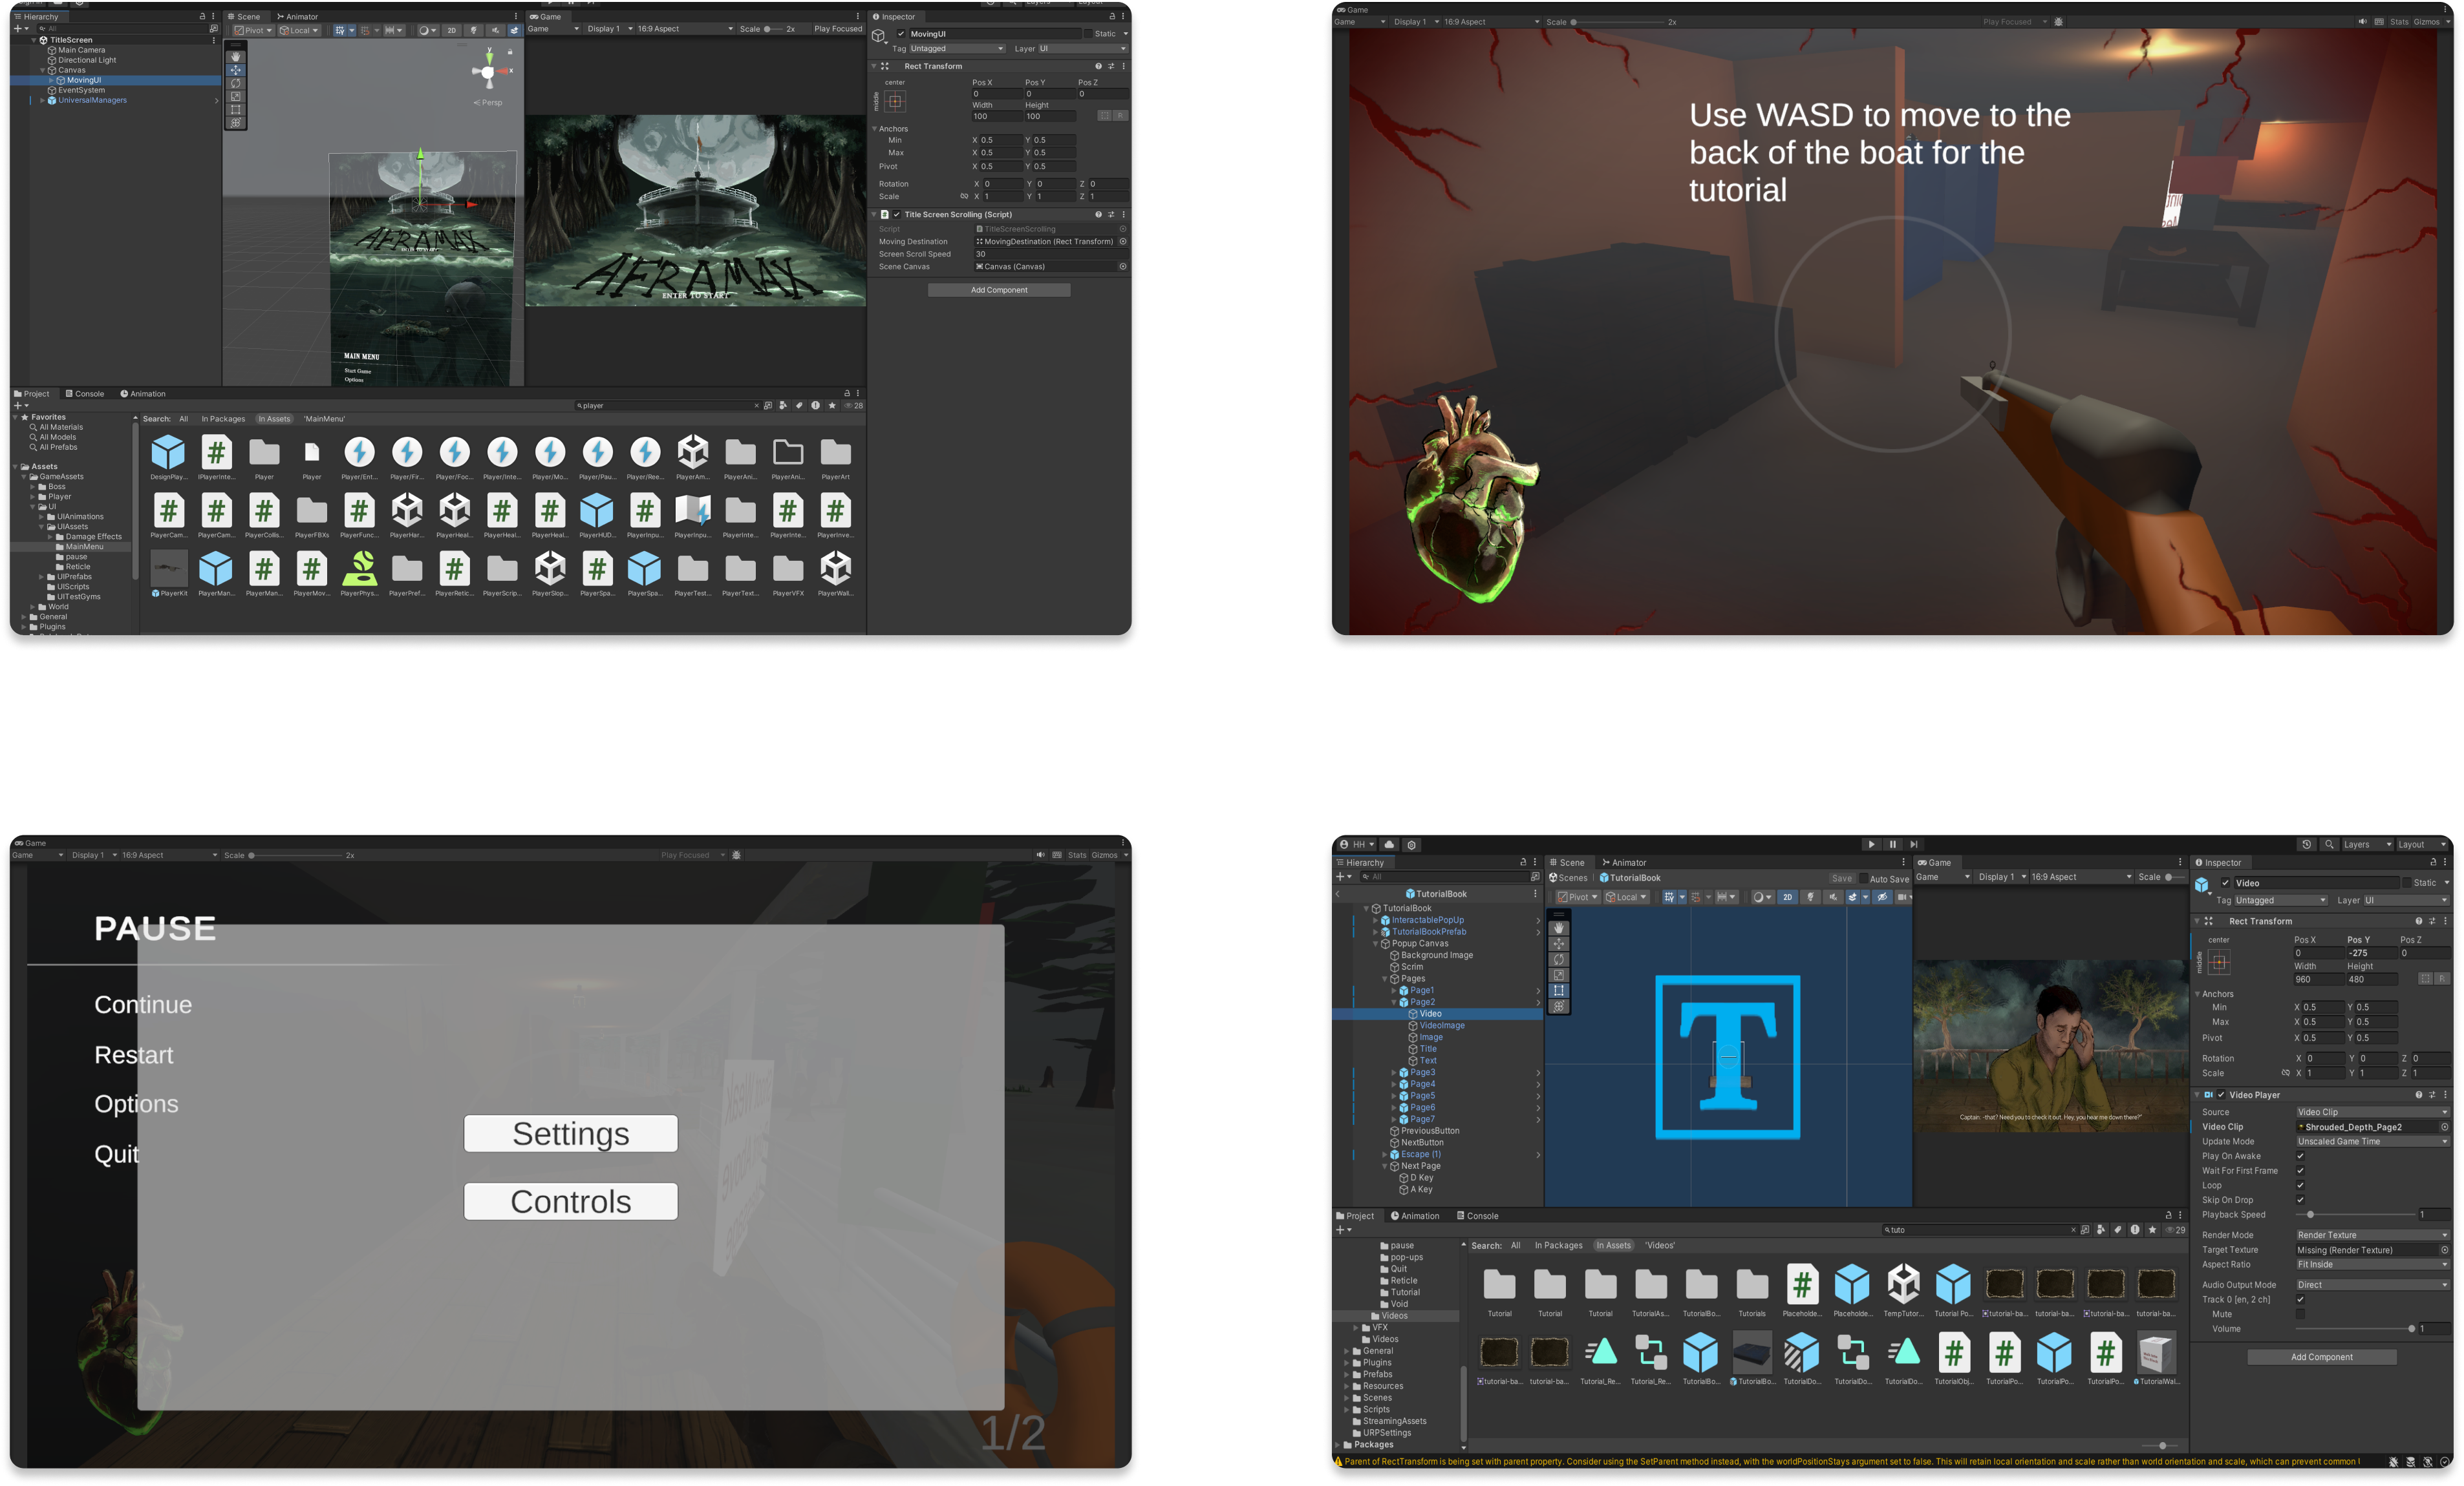Screen dimensions: 2464x1486
Task: Toggle the Auto Save checkbox in scene header
Action: coord(1863,879)
